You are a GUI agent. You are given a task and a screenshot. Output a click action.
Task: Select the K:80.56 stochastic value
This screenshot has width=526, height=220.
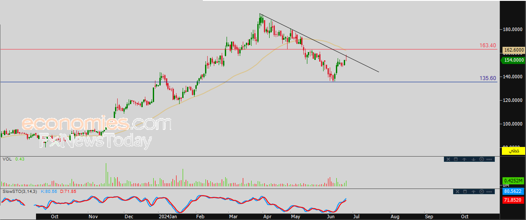(x=49, y=192)
